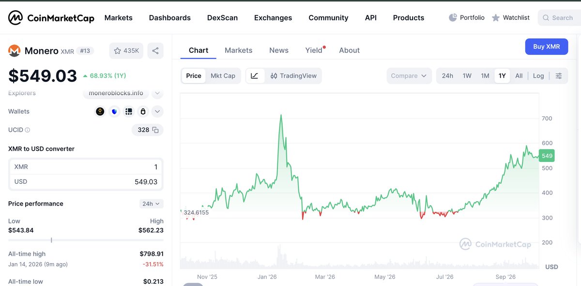Viewport: 581px width, 286px height.
Task: Click the $562.23 high value
Action: 151,230
